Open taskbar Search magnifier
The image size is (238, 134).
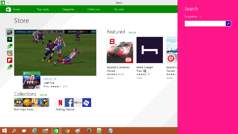14,131
